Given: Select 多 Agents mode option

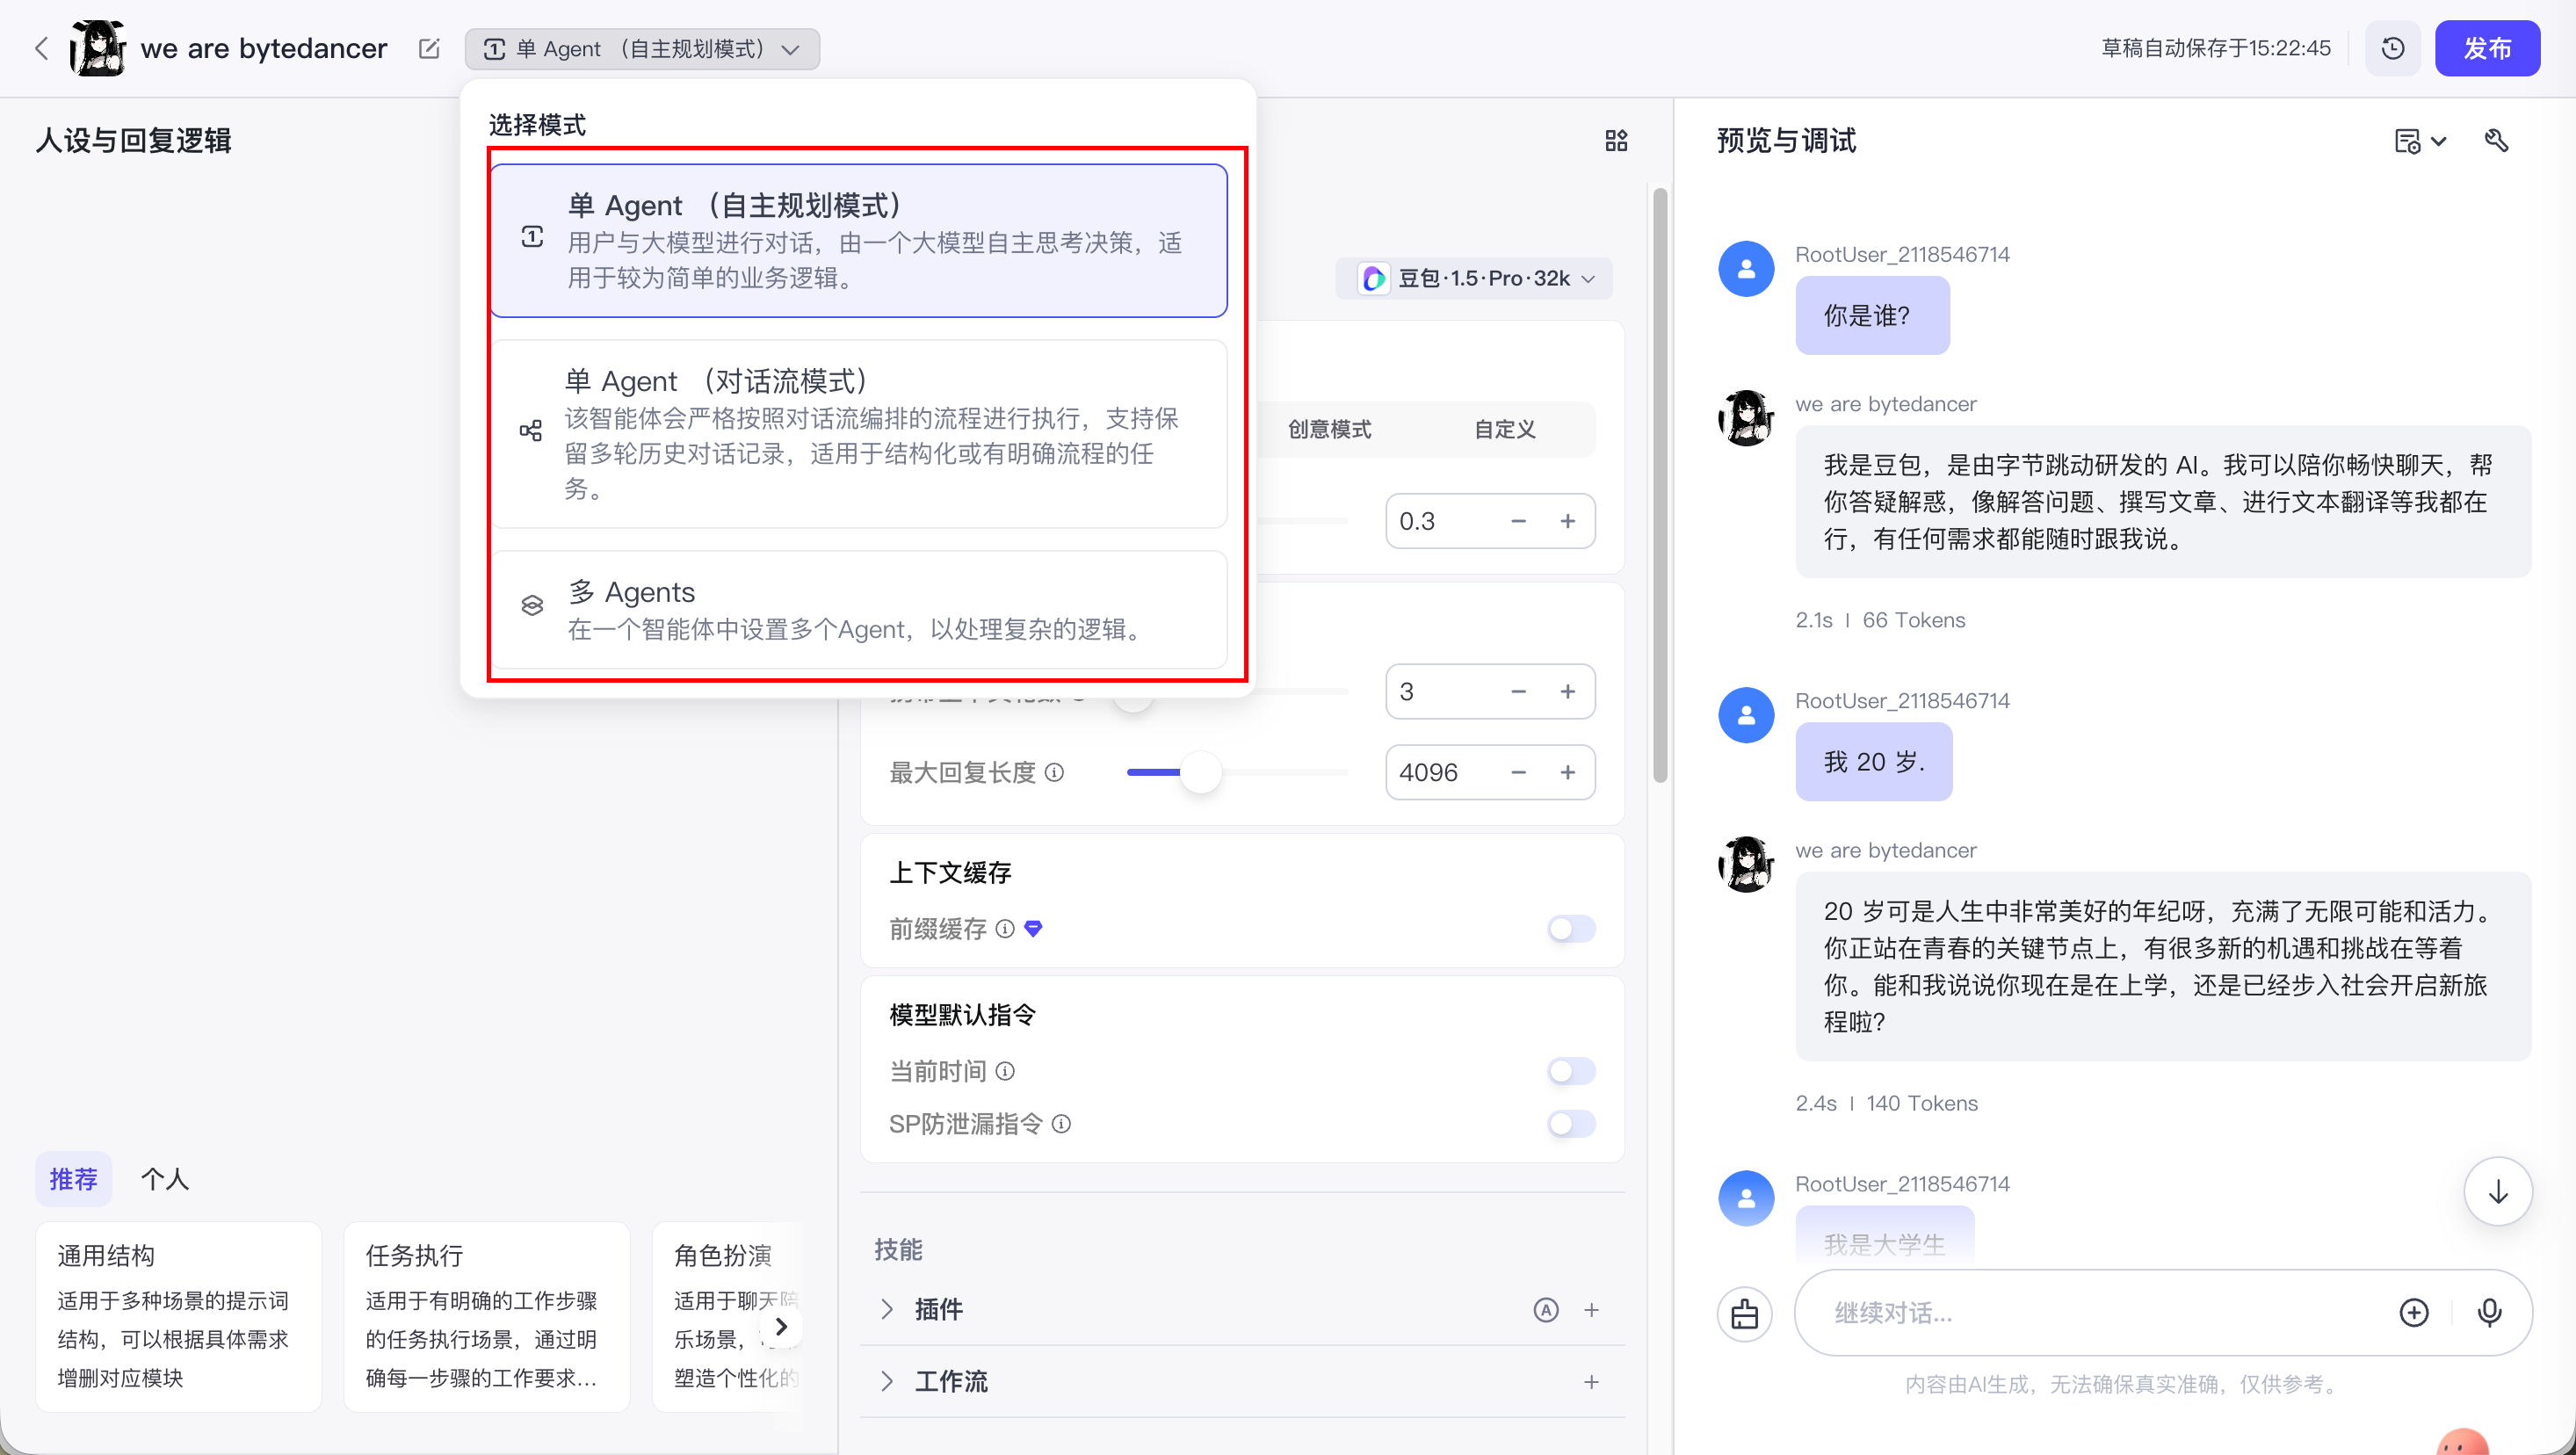Looking at the screenshot, I should pos(858,609).
